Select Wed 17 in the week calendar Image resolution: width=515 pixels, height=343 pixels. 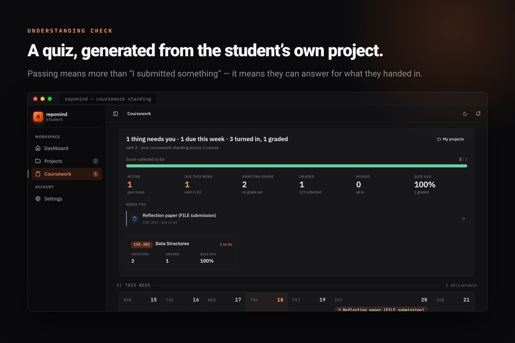coord(224,301)
